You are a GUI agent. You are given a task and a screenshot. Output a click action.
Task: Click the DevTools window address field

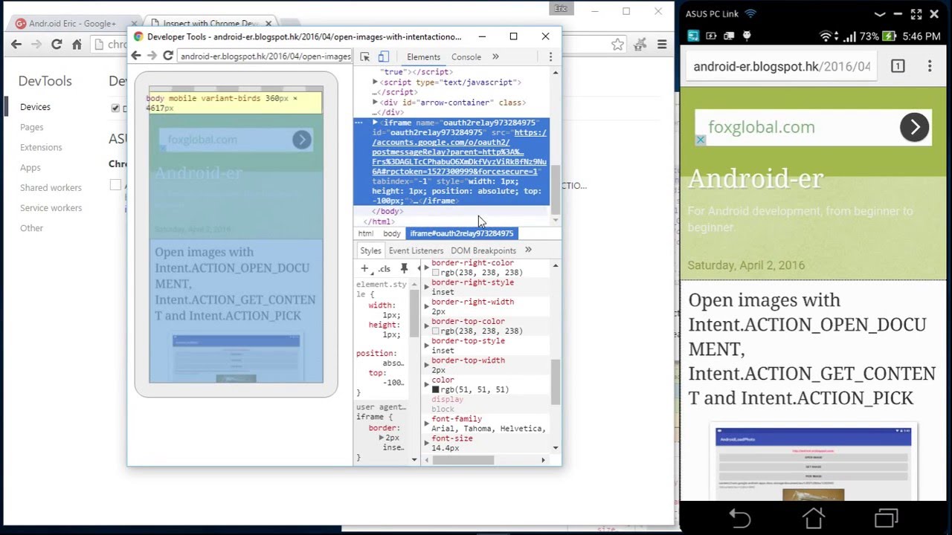pos(265,56)
